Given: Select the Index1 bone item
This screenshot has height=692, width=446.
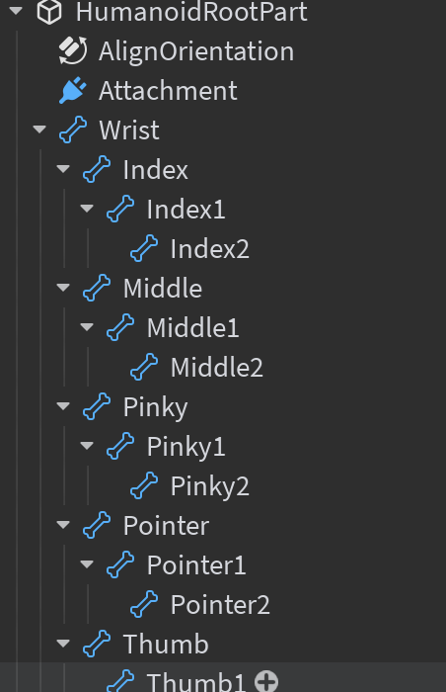Looking at the screenshot, I should [186, 210].
